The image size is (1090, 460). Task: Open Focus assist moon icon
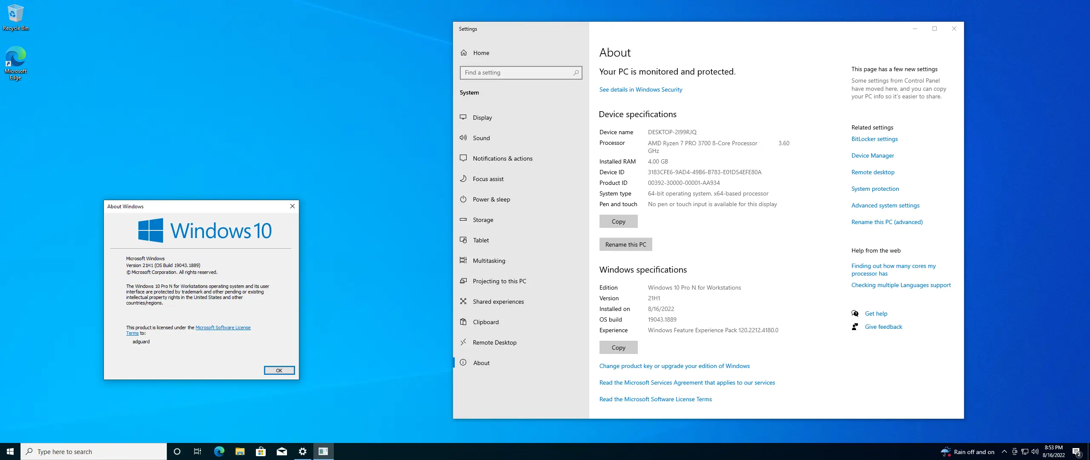463,178
